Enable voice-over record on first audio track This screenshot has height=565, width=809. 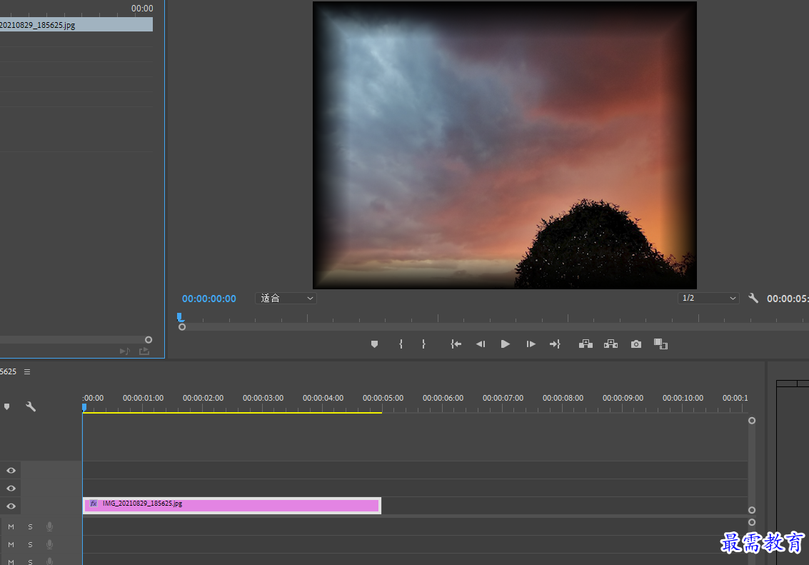[x=49, y=527]
